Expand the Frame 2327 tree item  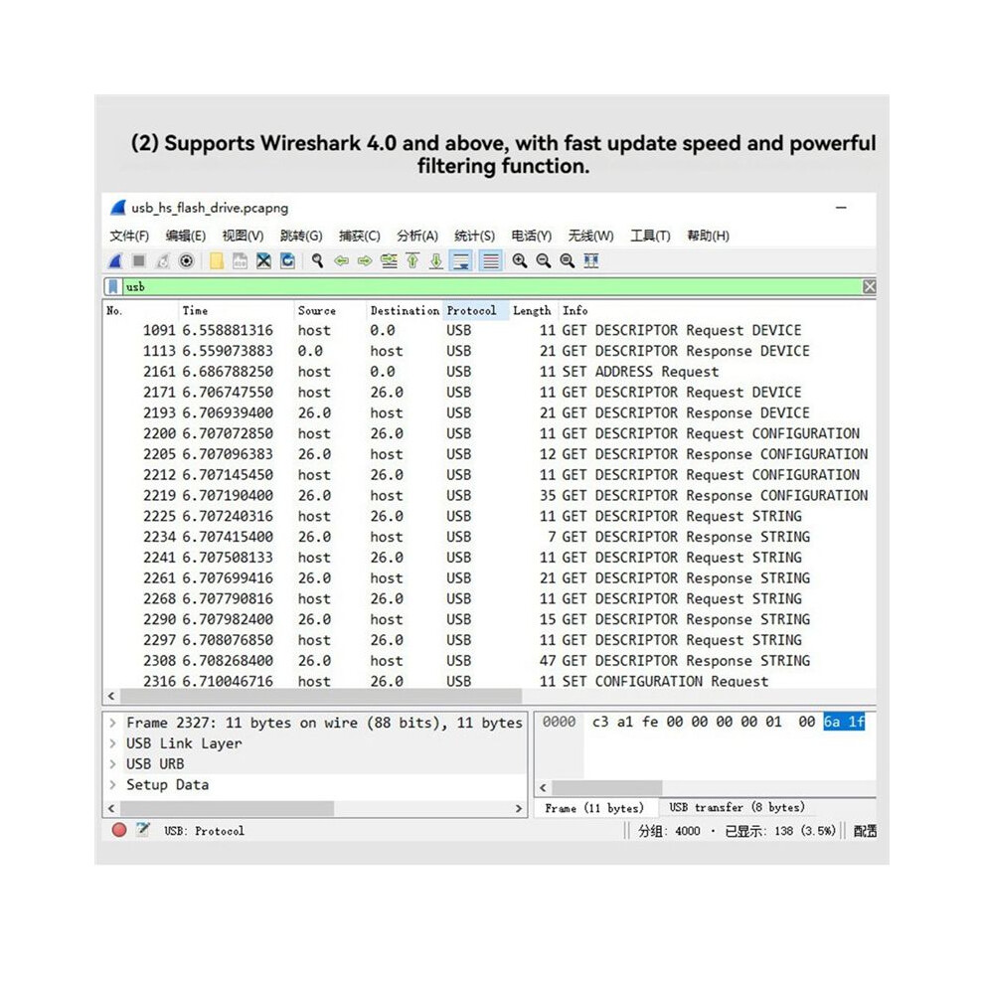[x=113, y=723]
